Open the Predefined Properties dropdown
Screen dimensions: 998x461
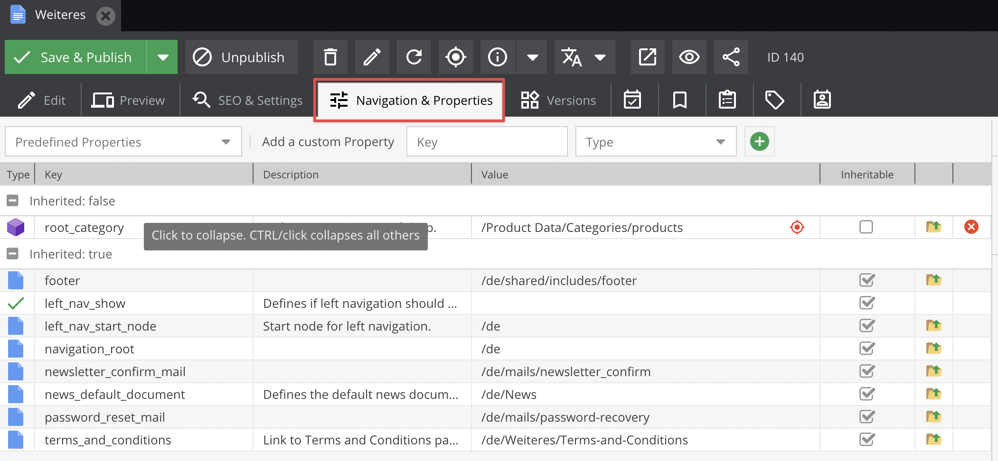(x=123, y=142)
